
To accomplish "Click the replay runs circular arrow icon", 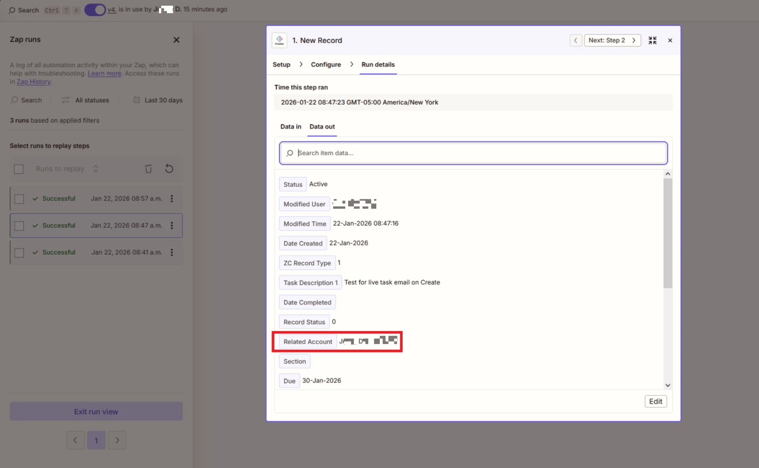I will pyautogui.click(x=169, y=169).
